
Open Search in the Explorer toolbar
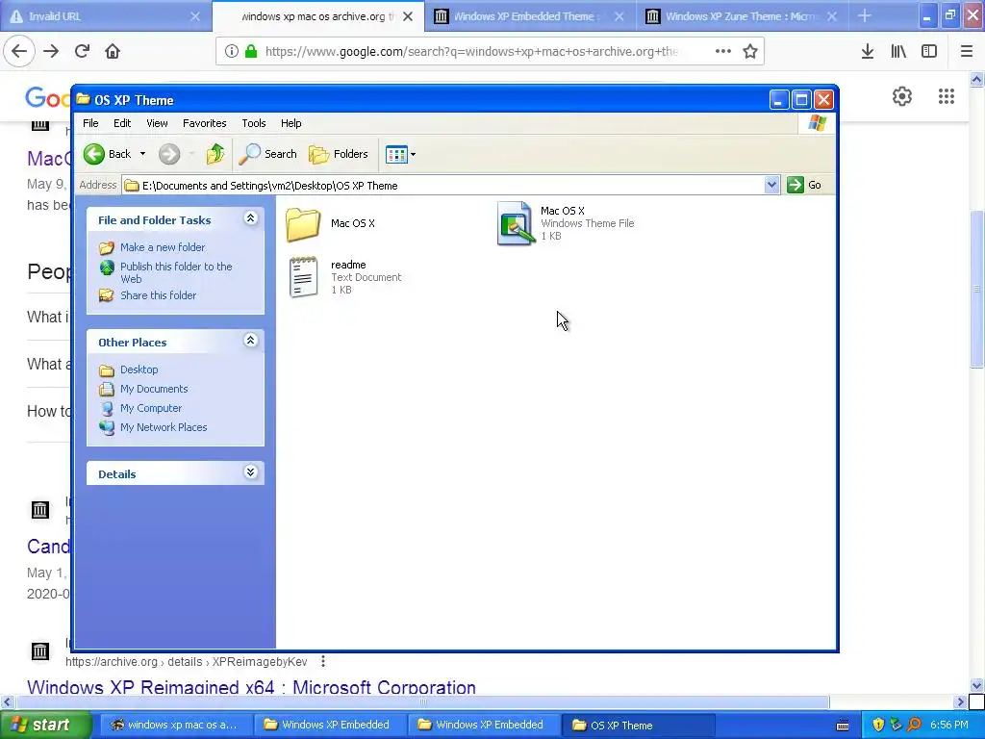(268, 154)
